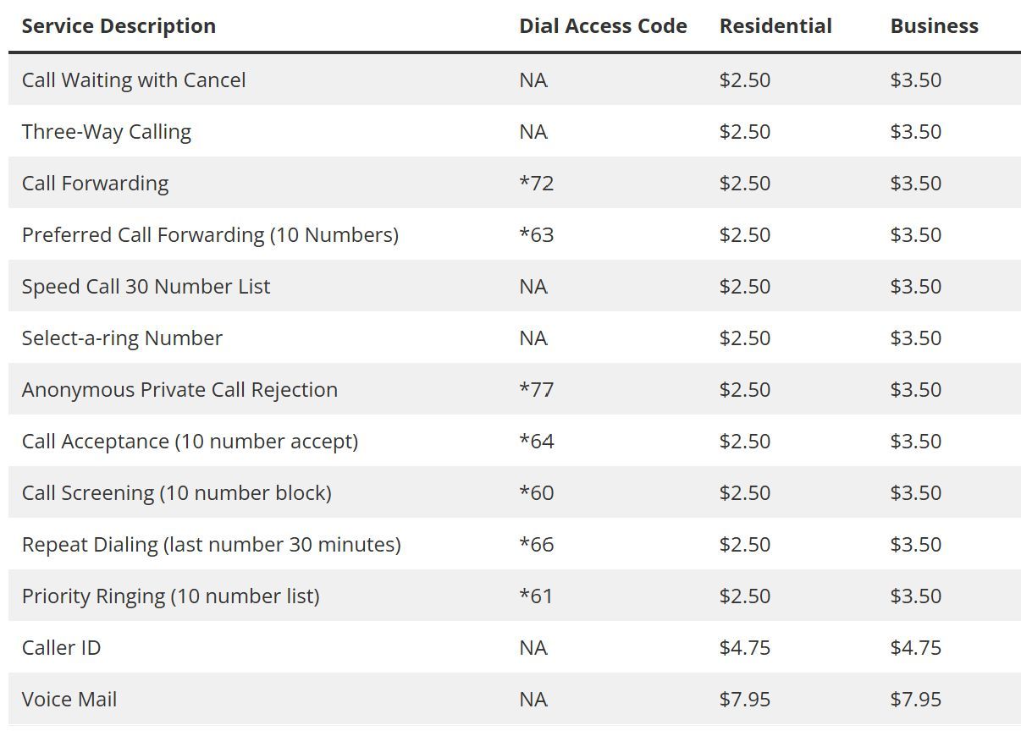
Task: Click the Voice Mail service name
Action: 69,700
